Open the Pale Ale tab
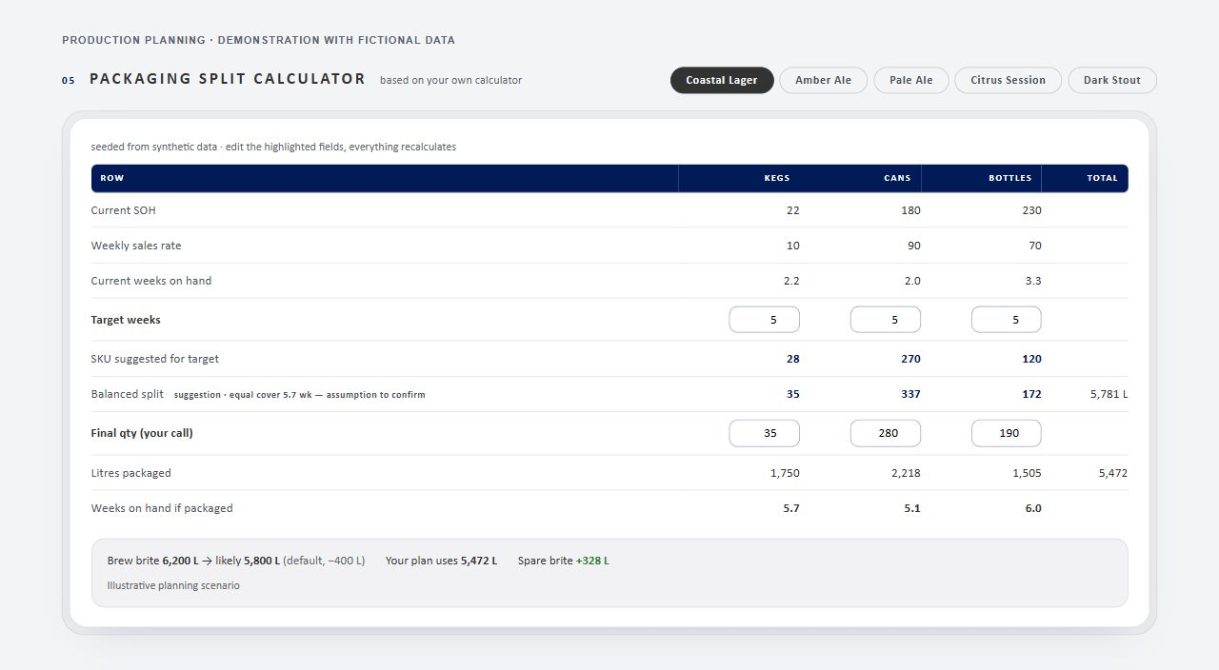This screenshot has width=1219, height=670. [911, 80]
